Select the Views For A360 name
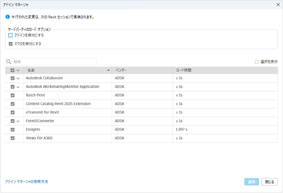Image resolution: width=283 pixels, height=193 pixels. coord(39,138)
